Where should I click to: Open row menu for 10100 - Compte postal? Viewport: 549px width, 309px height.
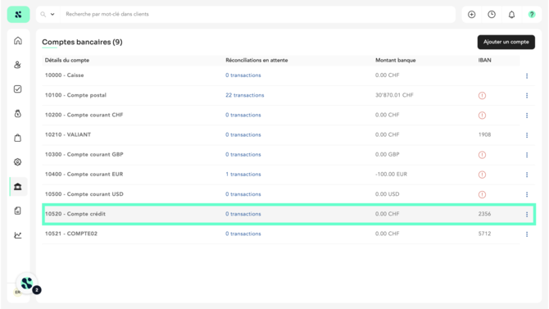pos(527,95)
